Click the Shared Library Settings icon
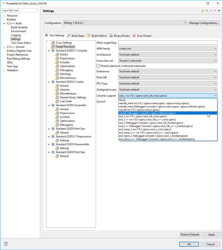The width and height of the screenshot is (223, 250). click(57, 97)
